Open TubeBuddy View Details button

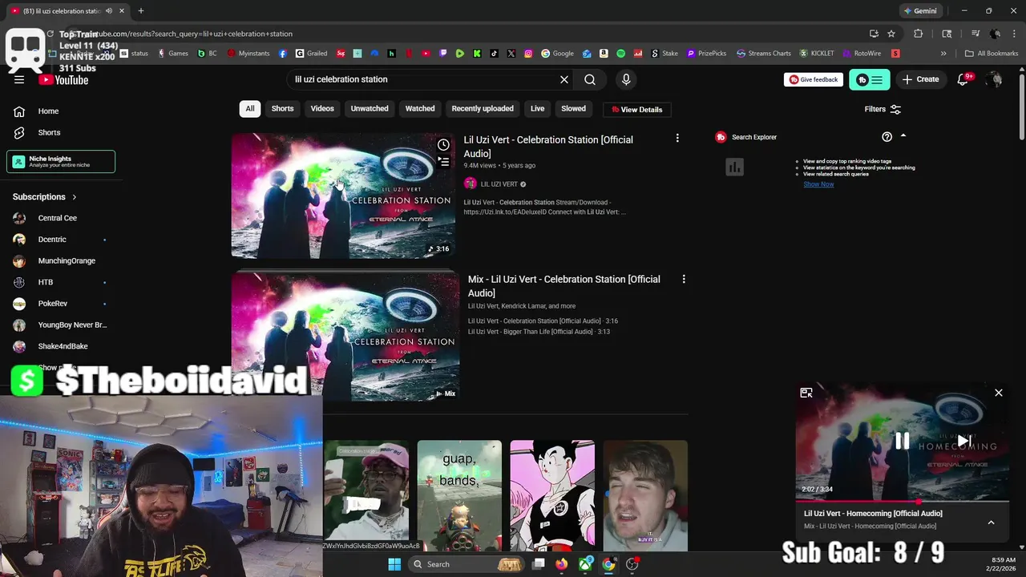(x=637, y=109)
